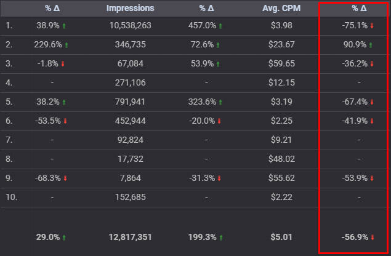Screen dimensions: 391x256
Task: Select the 152,685 impressions cell
Action: point(130,198)
